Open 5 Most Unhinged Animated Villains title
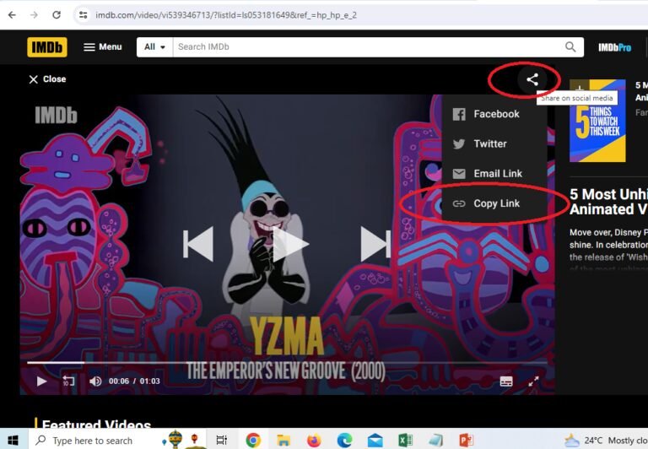Image resolution: width=648 pixels, height=449 pixels. pyautogui.click(x=608, y=202)
